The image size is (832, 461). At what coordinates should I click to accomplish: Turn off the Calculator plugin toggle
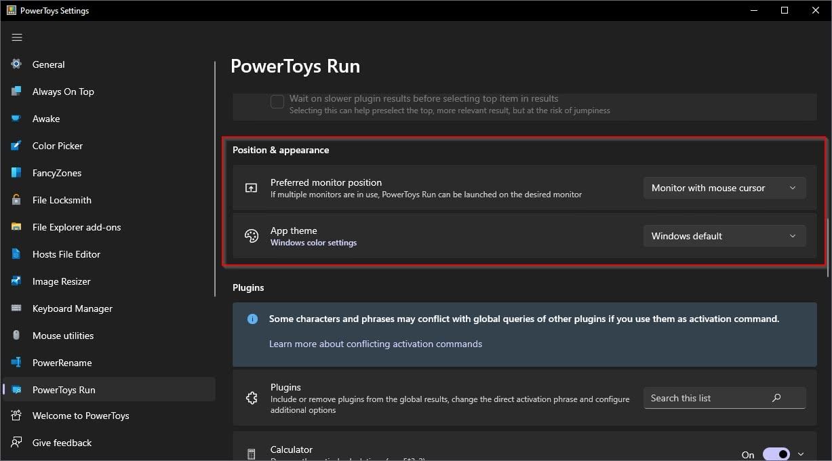click(x=776, y=454)
